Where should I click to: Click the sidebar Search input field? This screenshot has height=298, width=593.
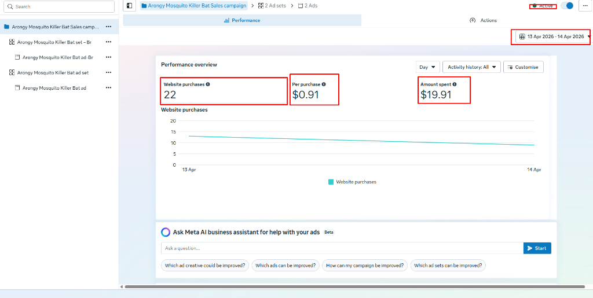(x=59, y=7)
